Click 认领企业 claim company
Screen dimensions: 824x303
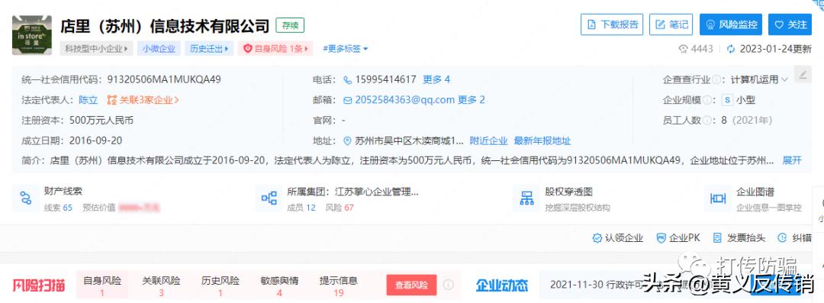617,238
